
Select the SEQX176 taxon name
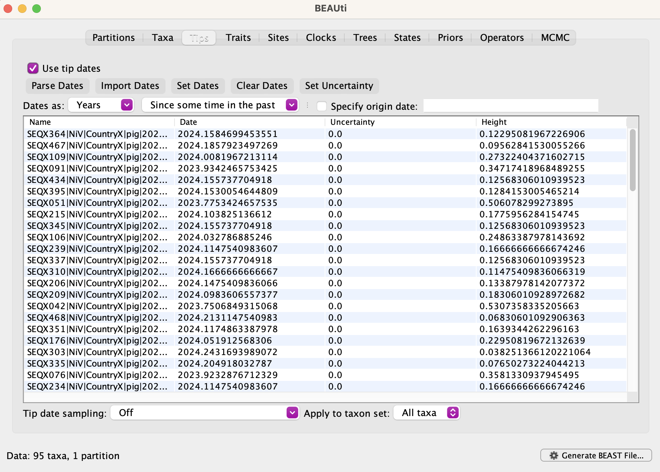click(x=97, y=340)
